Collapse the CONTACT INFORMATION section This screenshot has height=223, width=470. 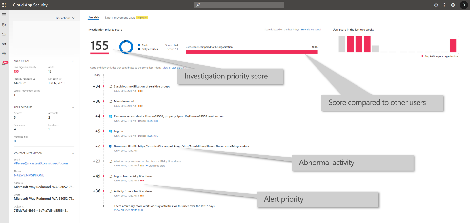click(x=73, y=153)
